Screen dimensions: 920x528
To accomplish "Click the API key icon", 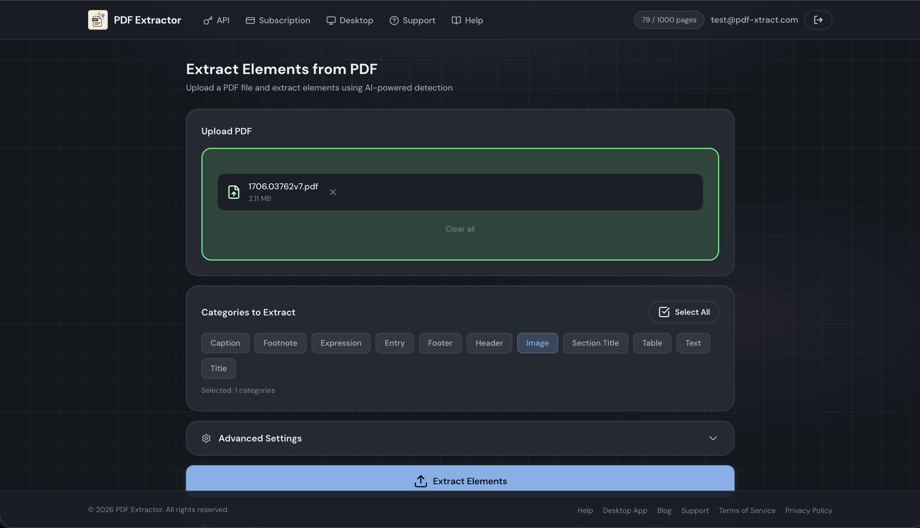I will pyautogui.click(x=208, y=20).
